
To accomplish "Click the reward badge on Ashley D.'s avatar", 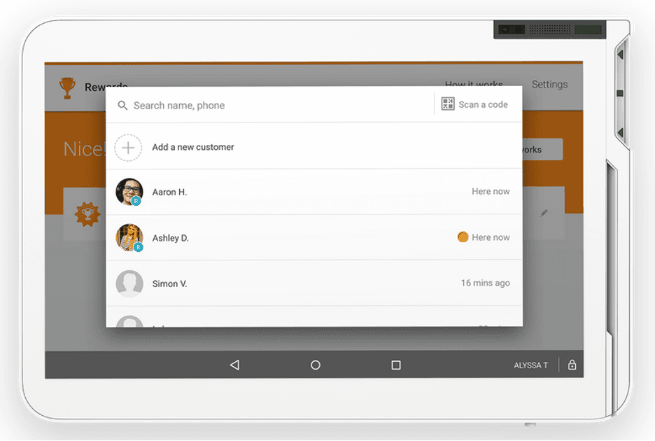I will (x=139, y=247).
